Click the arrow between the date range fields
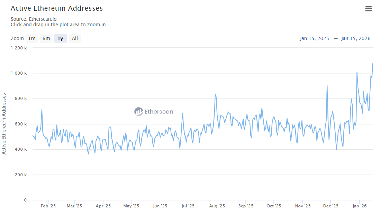 [x=335, y=38]
